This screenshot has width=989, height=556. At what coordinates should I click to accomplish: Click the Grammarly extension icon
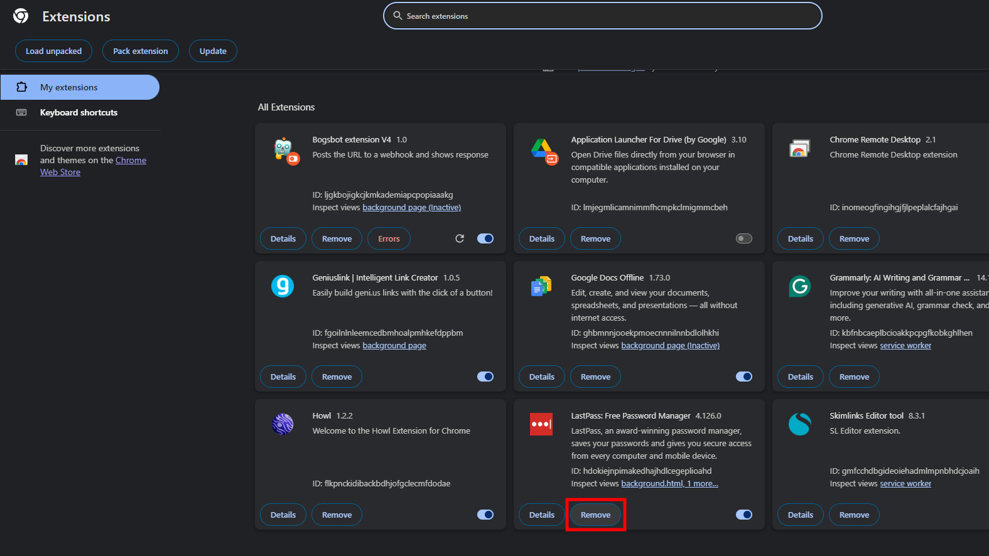click(x=799, y=286)
